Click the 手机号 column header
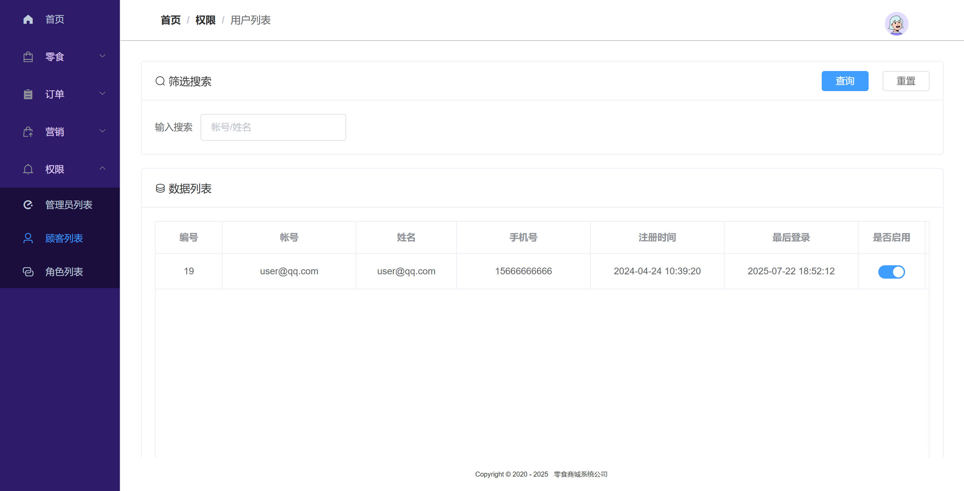 click(523, 237)
